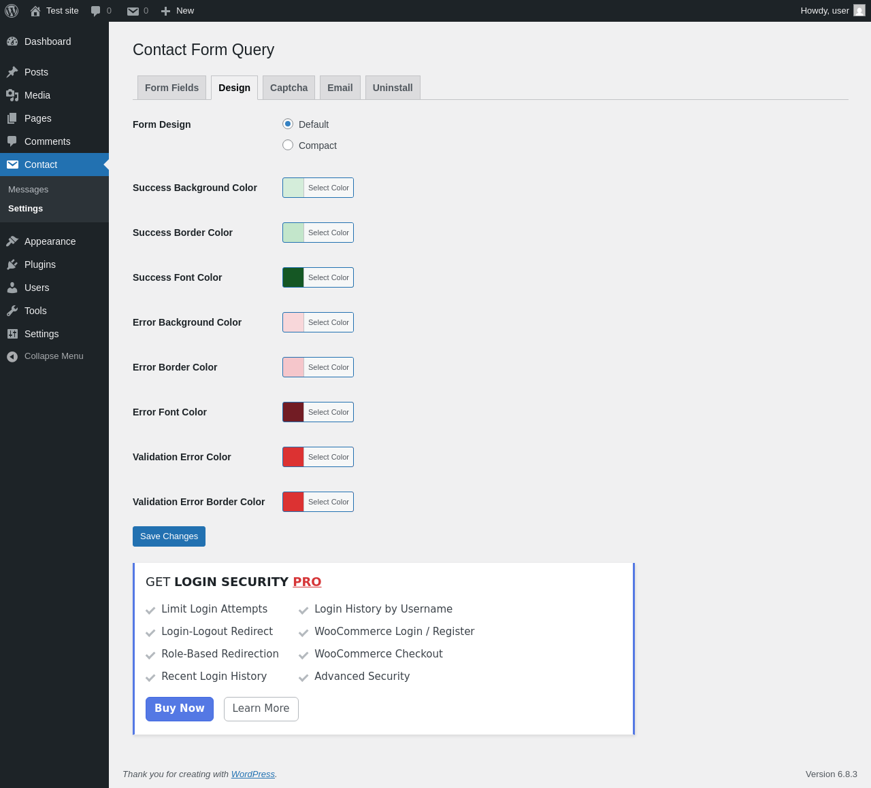
Task: Switch to the Form Fields tab
Action: pyautogui.click(x=171, y=88)
